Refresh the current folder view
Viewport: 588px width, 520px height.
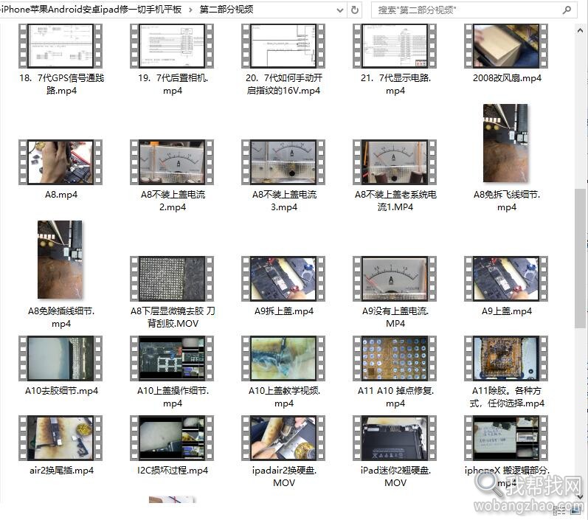coord(355,10)
